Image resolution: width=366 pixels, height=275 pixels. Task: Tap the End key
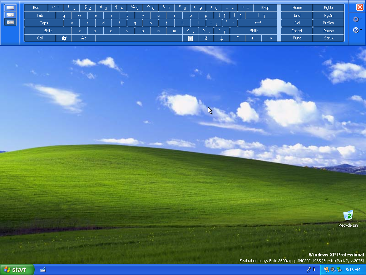pos(297,15)
